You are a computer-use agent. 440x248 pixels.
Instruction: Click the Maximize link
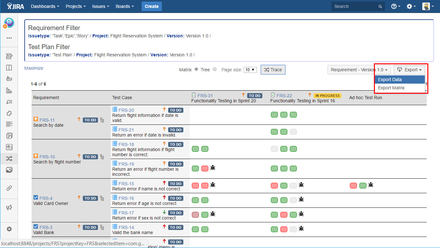[34, 68]
